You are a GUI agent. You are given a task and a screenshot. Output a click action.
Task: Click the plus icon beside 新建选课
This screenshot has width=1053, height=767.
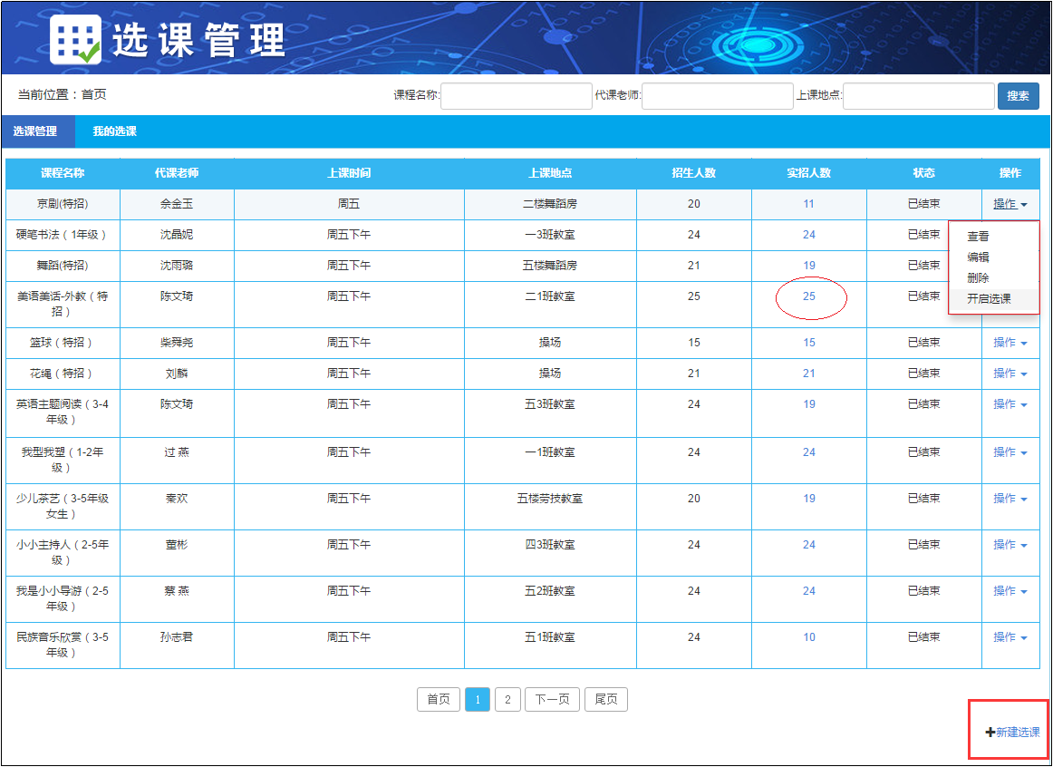(x=990, y=733)
